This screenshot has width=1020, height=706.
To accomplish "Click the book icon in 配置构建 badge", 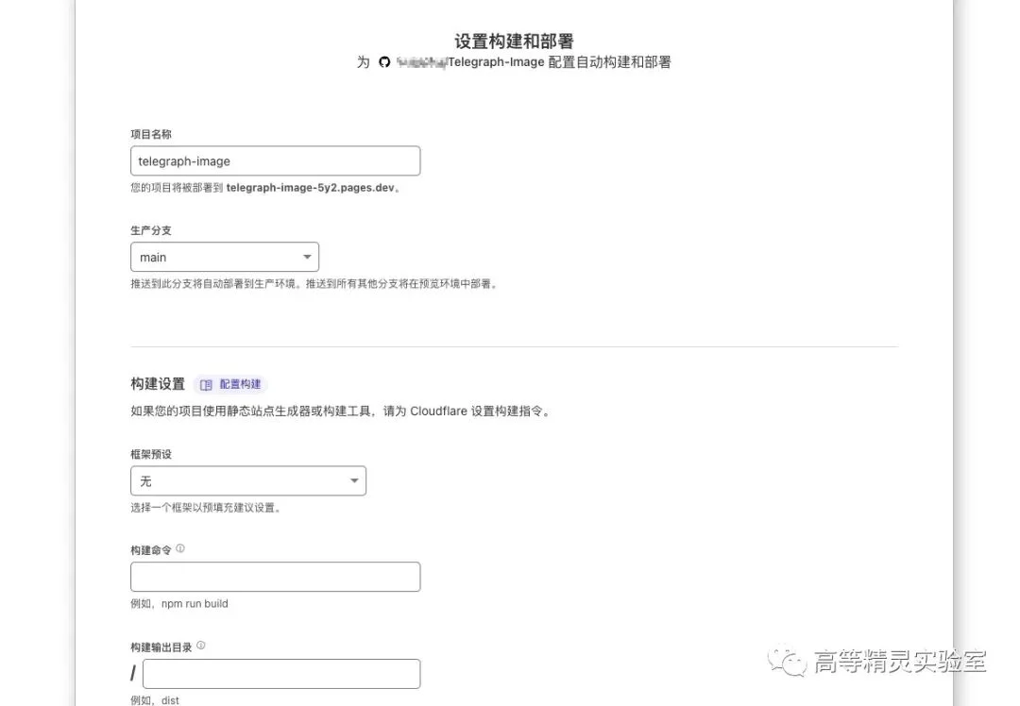I will (206, 385).
